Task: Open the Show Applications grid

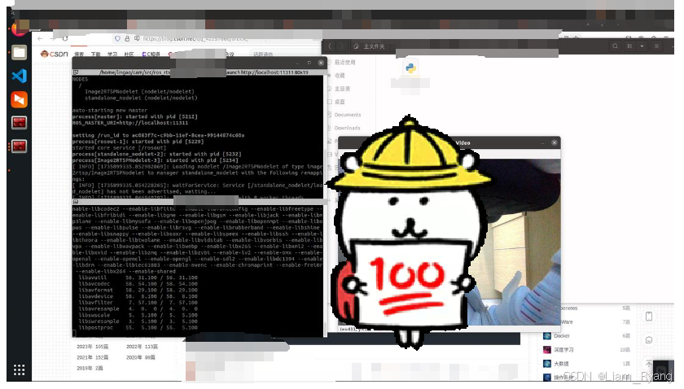Action: (x=19, y=370)
